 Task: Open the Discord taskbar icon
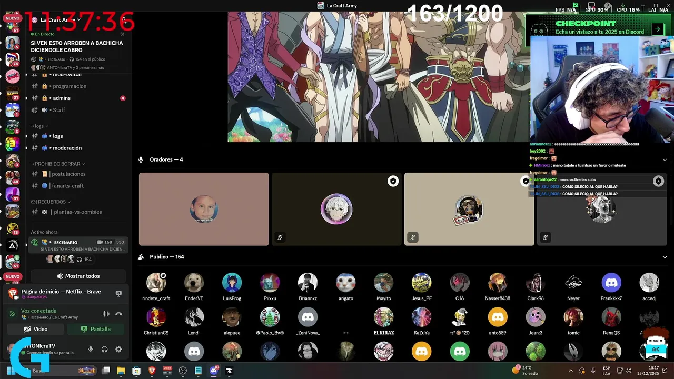[x=214, y=371]
